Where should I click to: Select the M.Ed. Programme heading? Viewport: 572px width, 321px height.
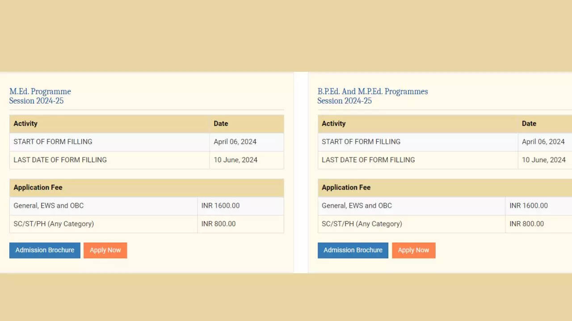[x=40, y=91]
